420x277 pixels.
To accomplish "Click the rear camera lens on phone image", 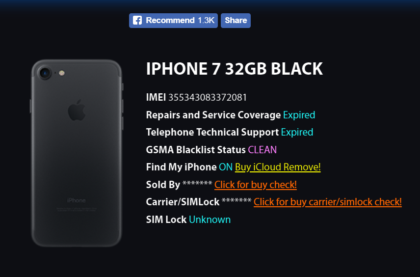I will (45, 73).
